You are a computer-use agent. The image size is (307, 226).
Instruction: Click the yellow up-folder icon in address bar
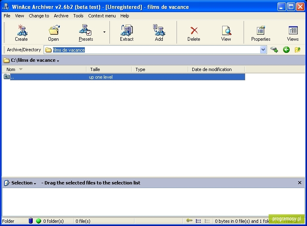tap(297, 50)
